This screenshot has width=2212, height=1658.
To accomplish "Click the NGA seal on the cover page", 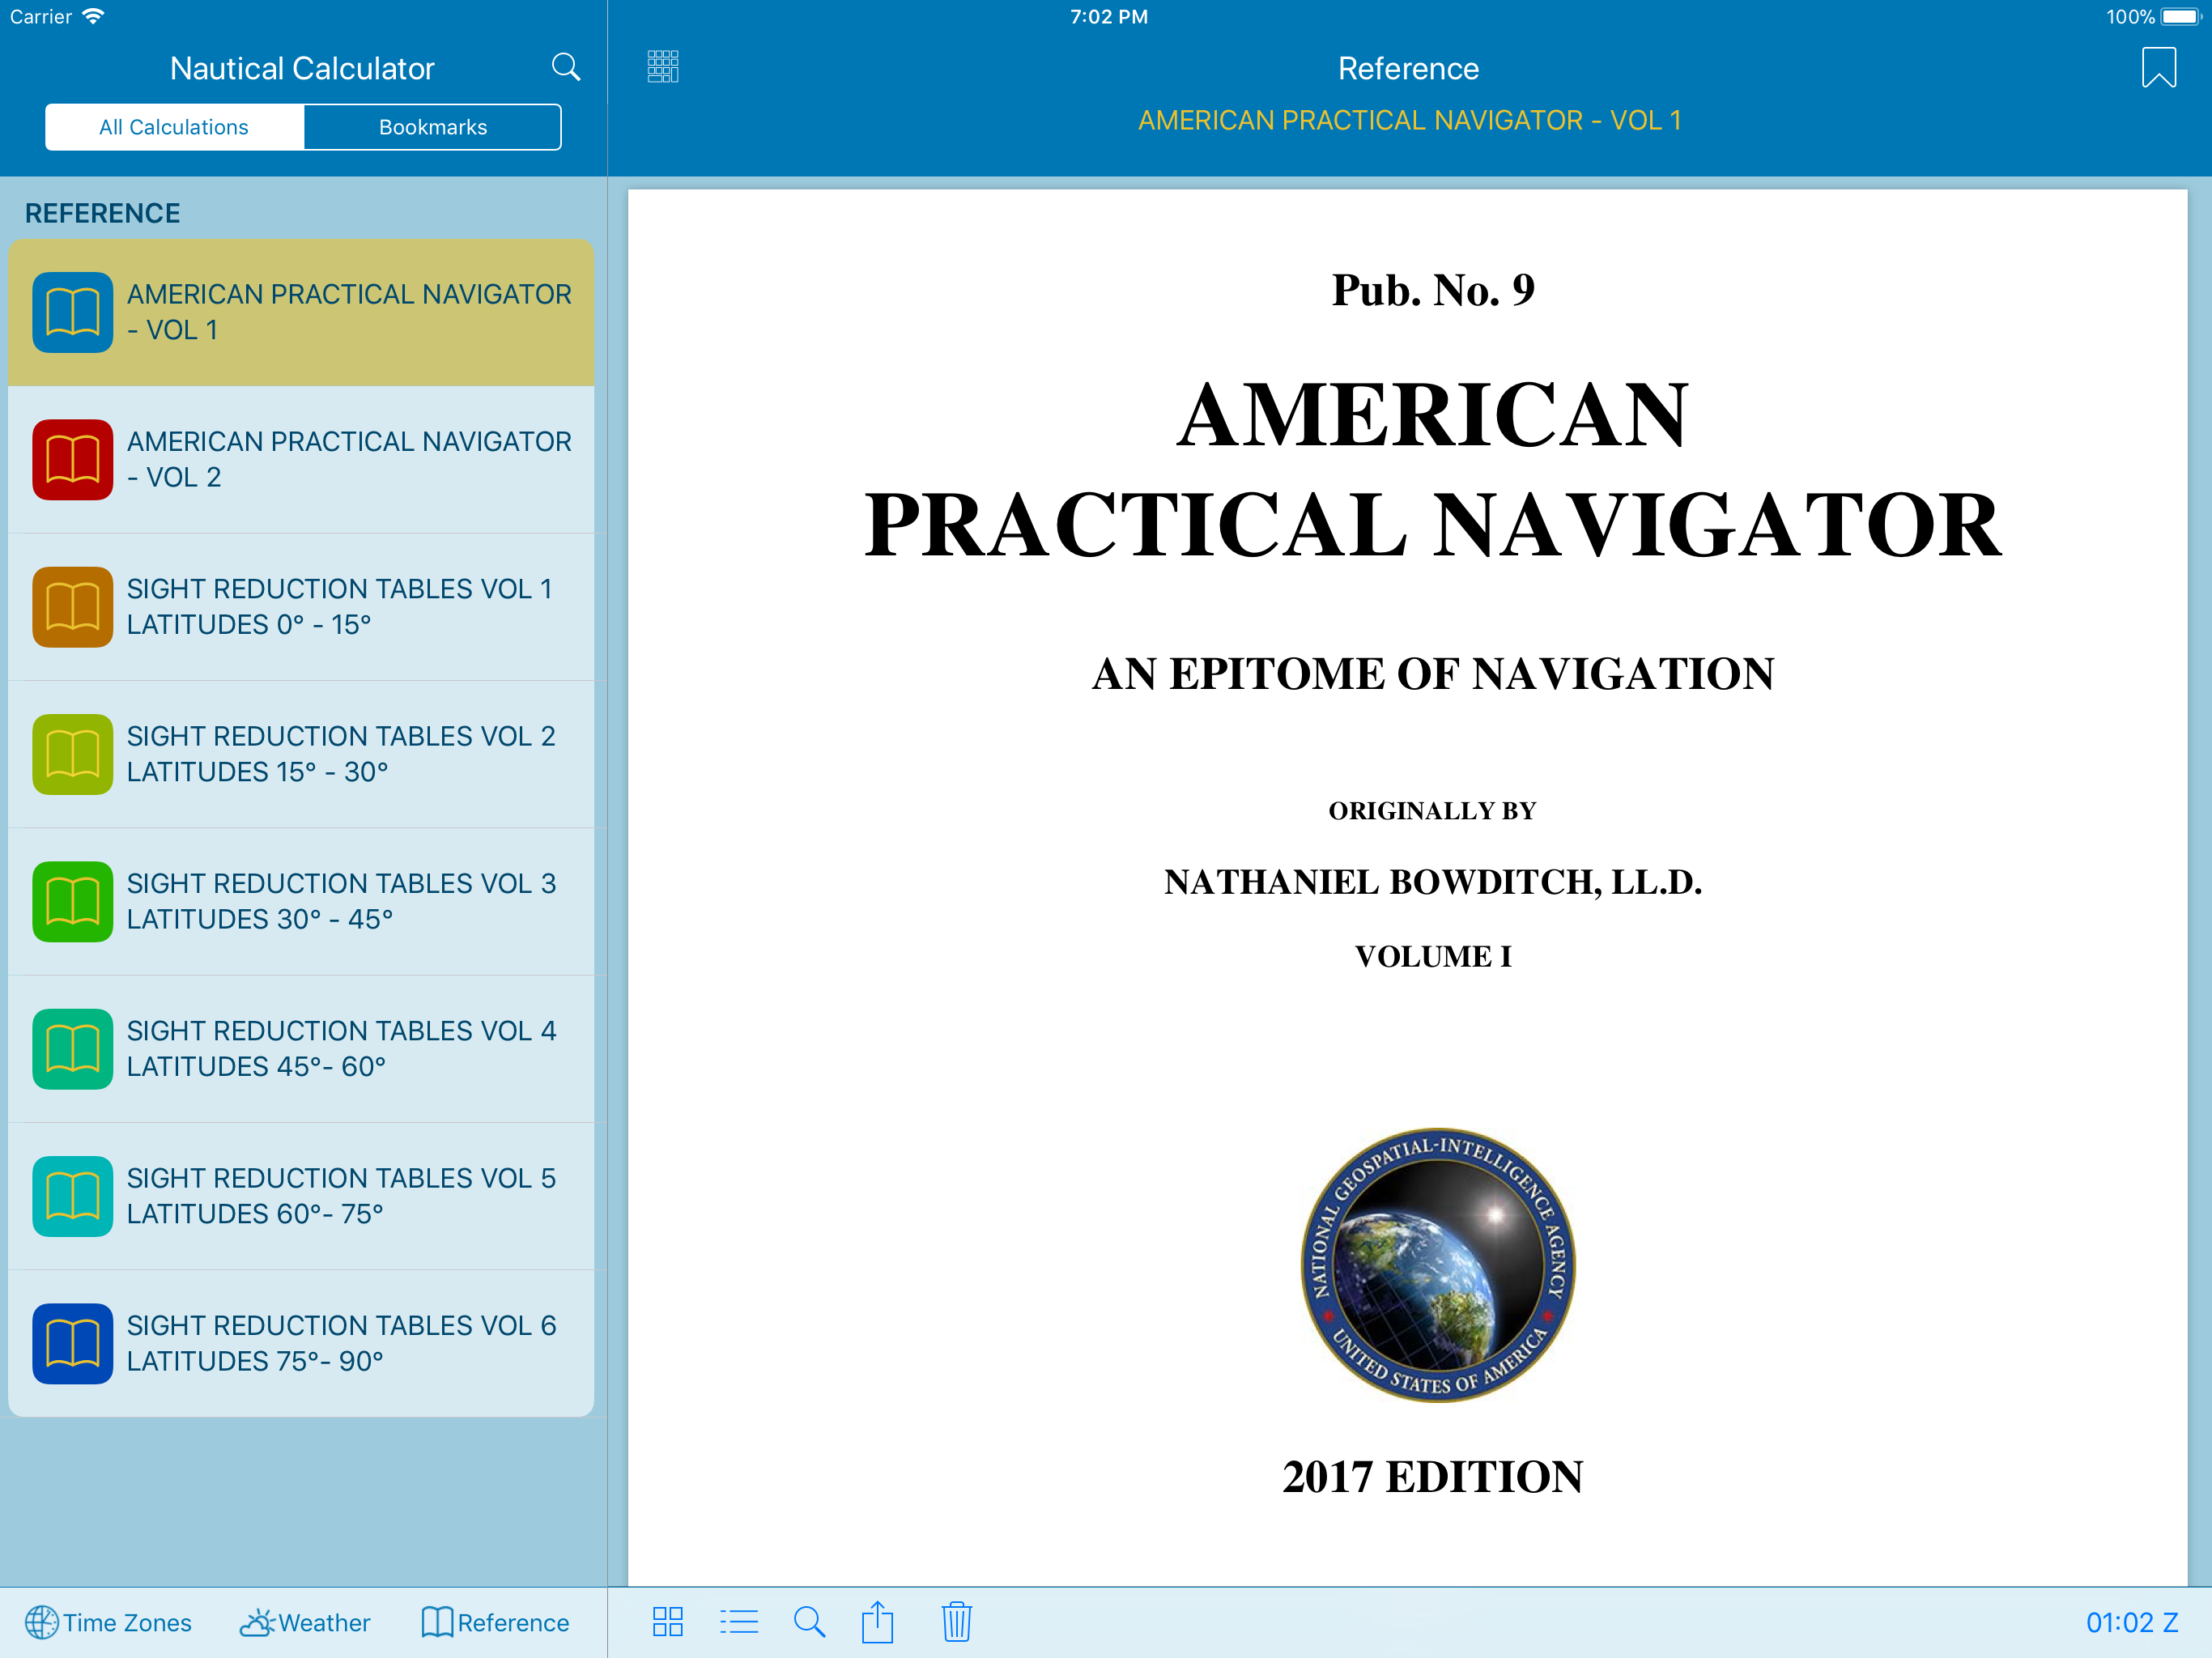I will tap(1437, 1265).
